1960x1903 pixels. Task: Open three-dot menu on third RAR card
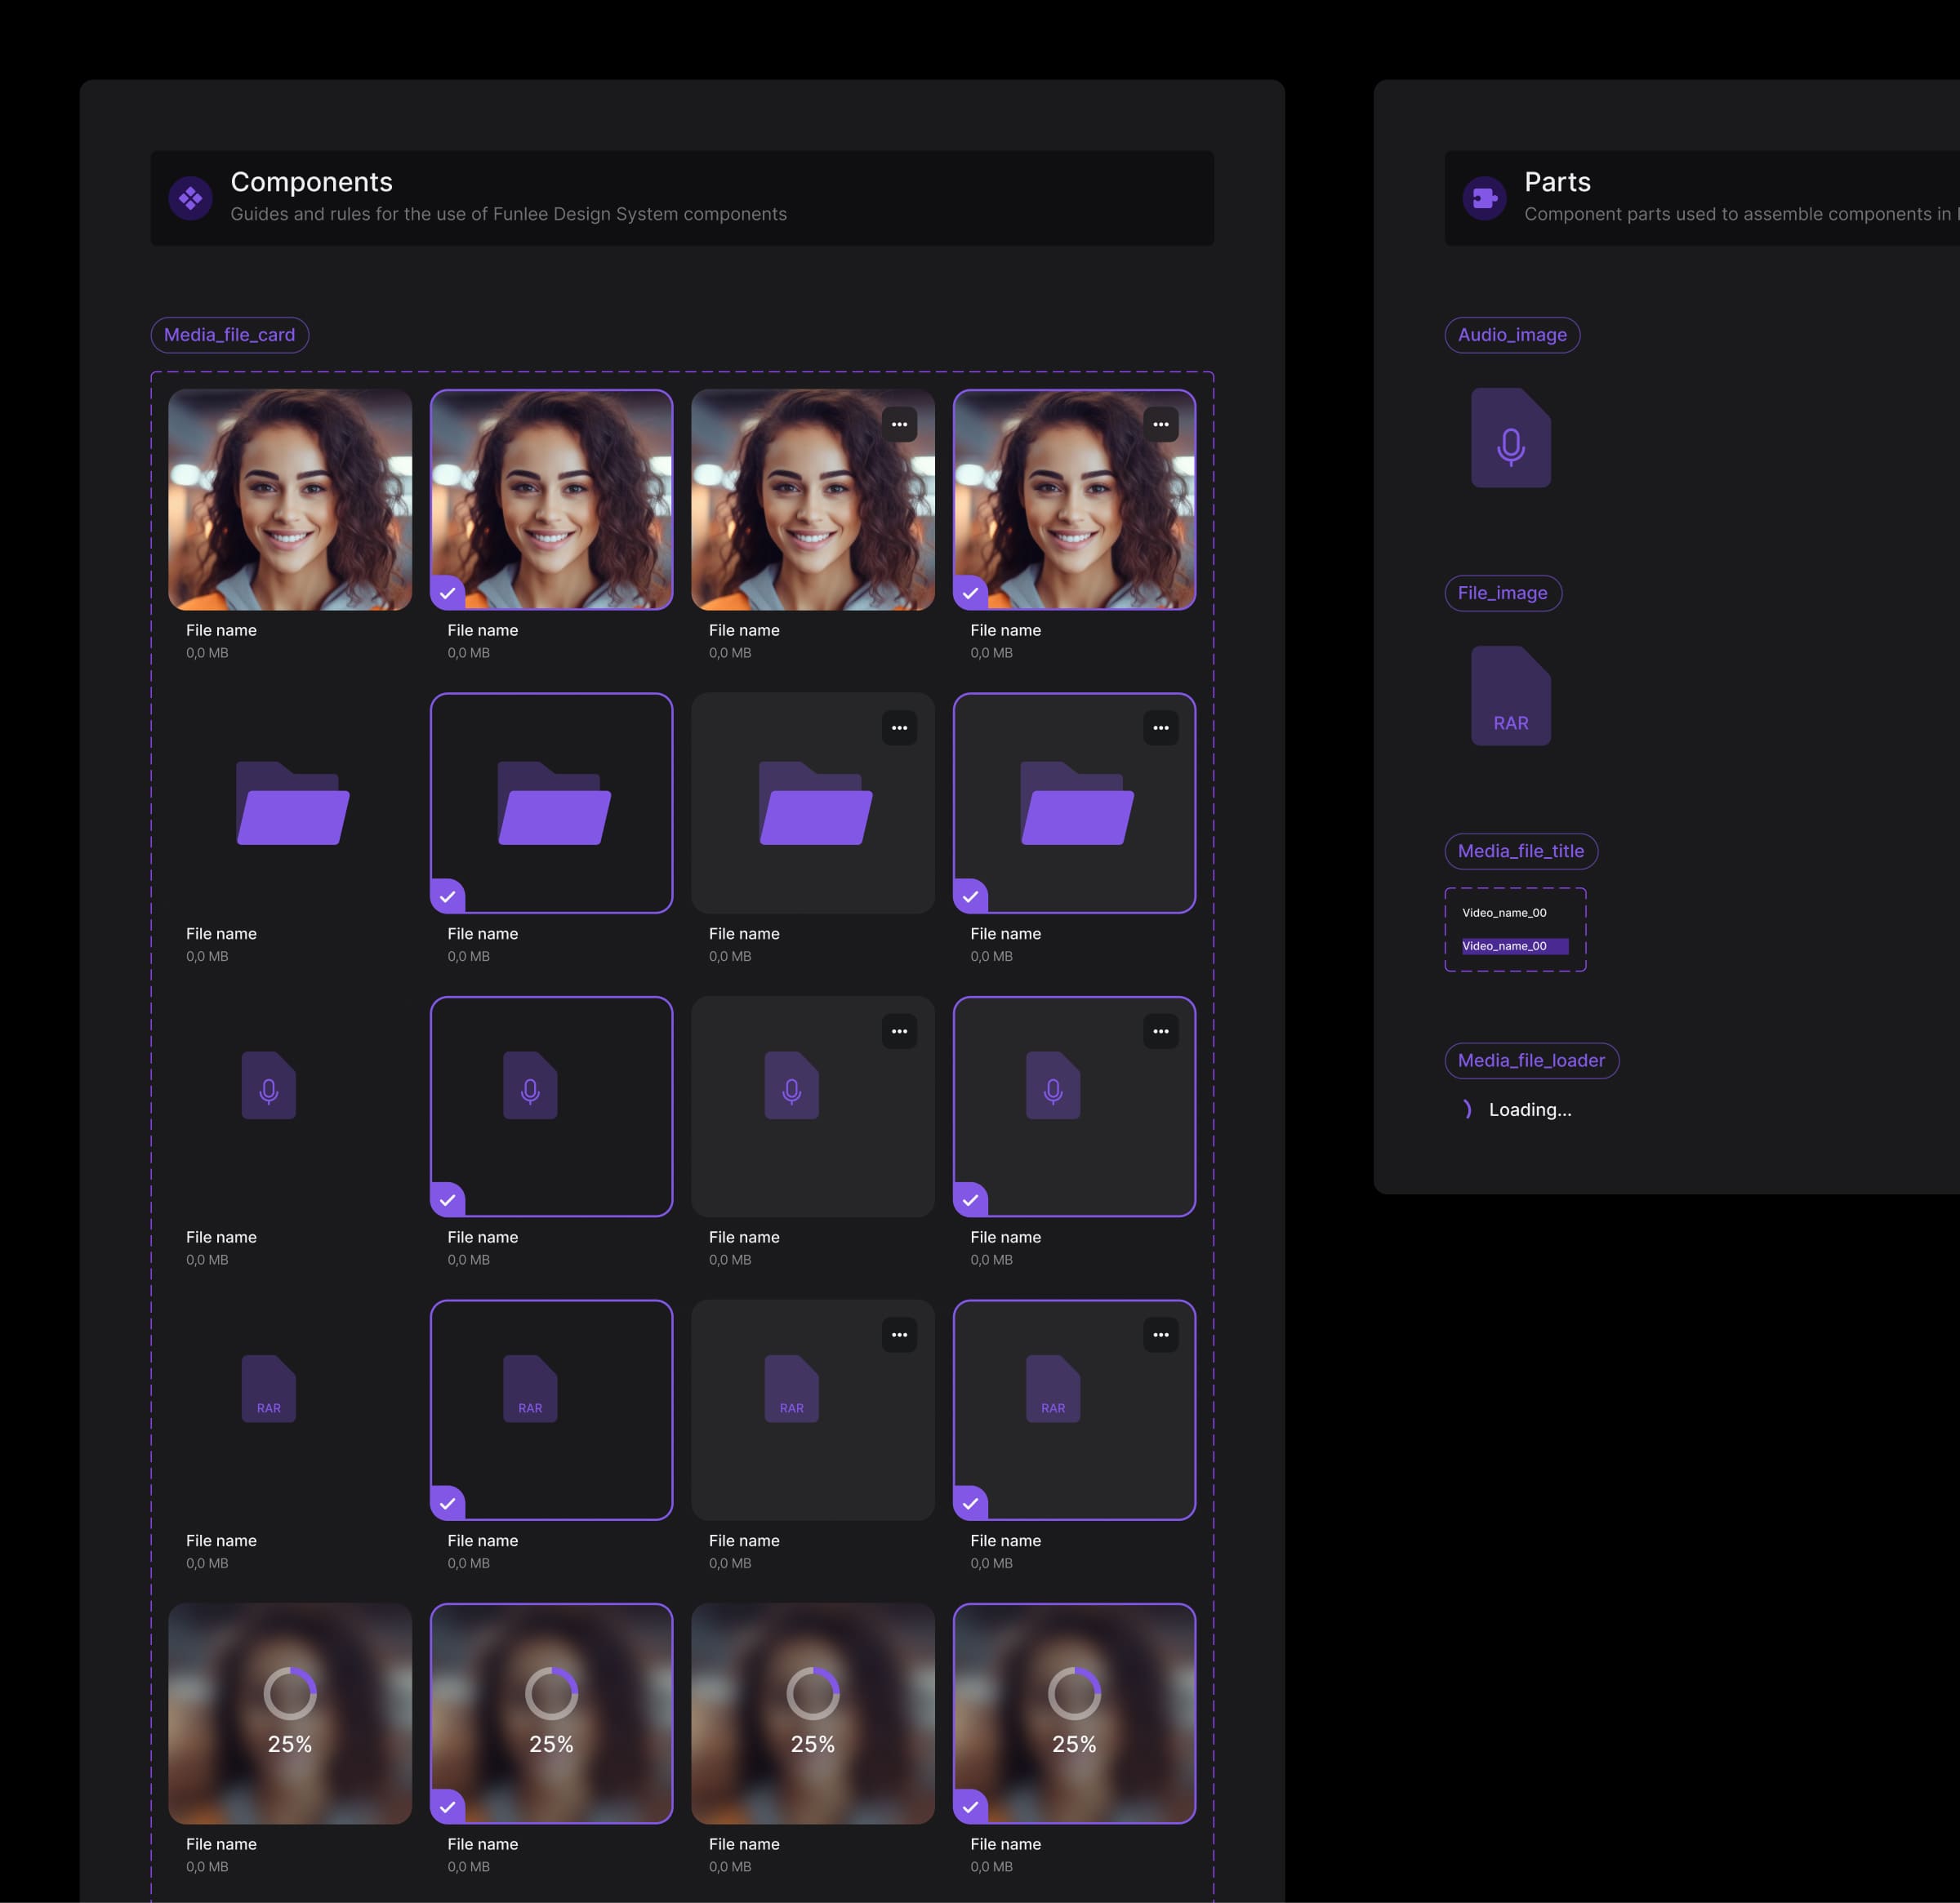(x=899, y=1334)
